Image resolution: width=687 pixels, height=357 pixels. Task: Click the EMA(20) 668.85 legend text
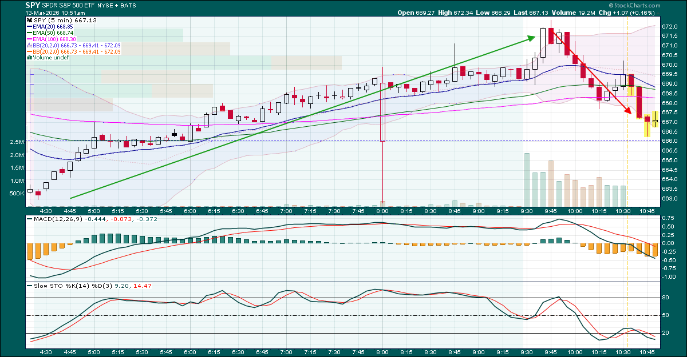tap(53, 26)
